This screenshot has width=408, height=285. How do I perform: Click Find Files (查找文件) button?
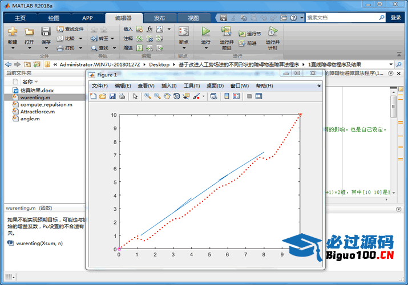[x=70, y=29]
